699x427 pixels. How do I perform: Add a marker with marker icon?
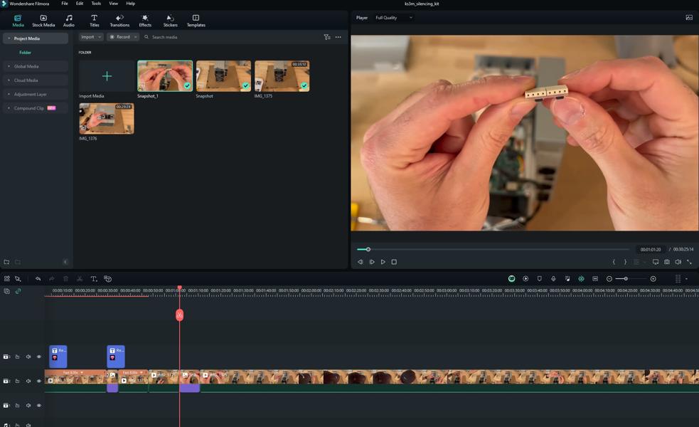point(540,279)
